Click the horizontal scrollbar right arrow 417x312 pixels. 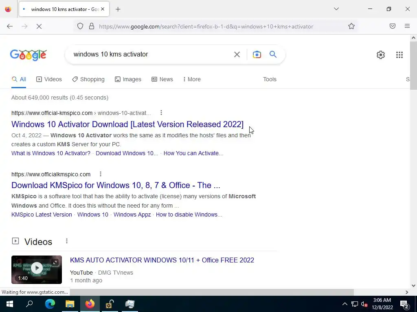tap(407, 292)
